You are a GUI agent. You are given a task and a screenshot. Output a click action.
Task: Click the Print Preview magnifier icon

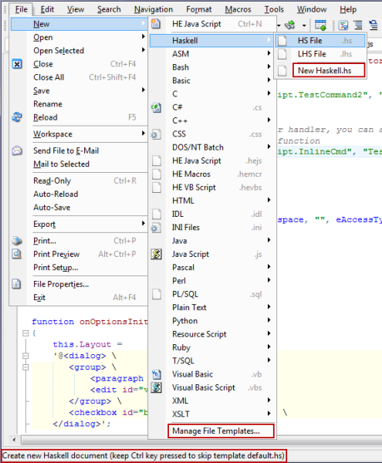click(17, 254)
